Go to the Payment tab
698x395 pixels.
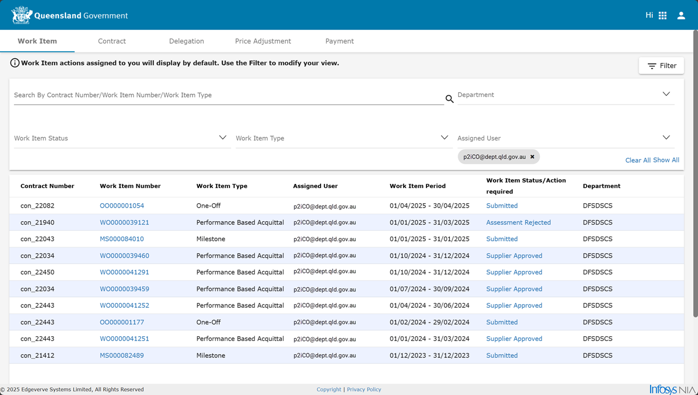pyautogui.click(x=339, y=41)
